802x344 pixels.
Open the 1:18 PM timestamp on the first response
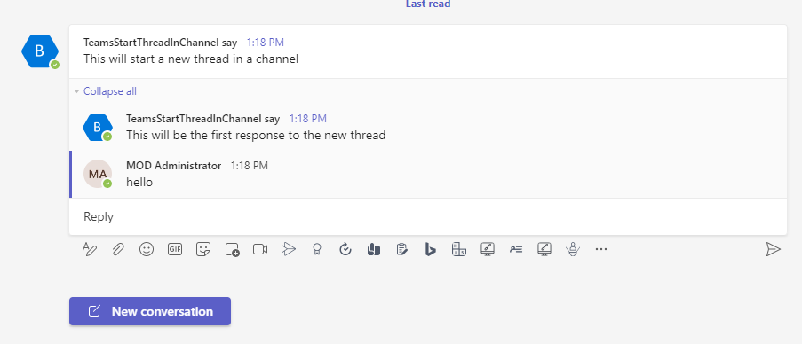pos(308,119)
